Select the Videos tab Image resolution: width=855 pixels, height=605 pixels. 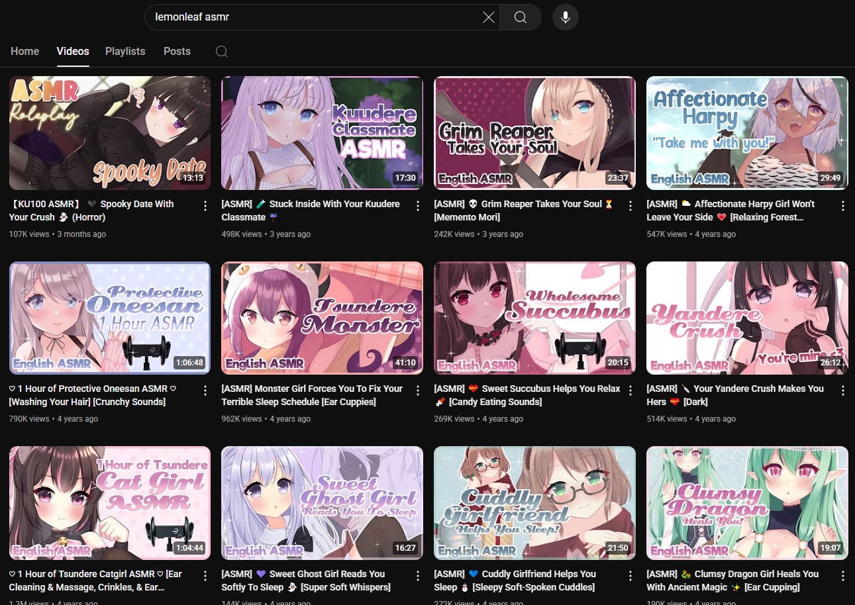[x=73, y=51]
